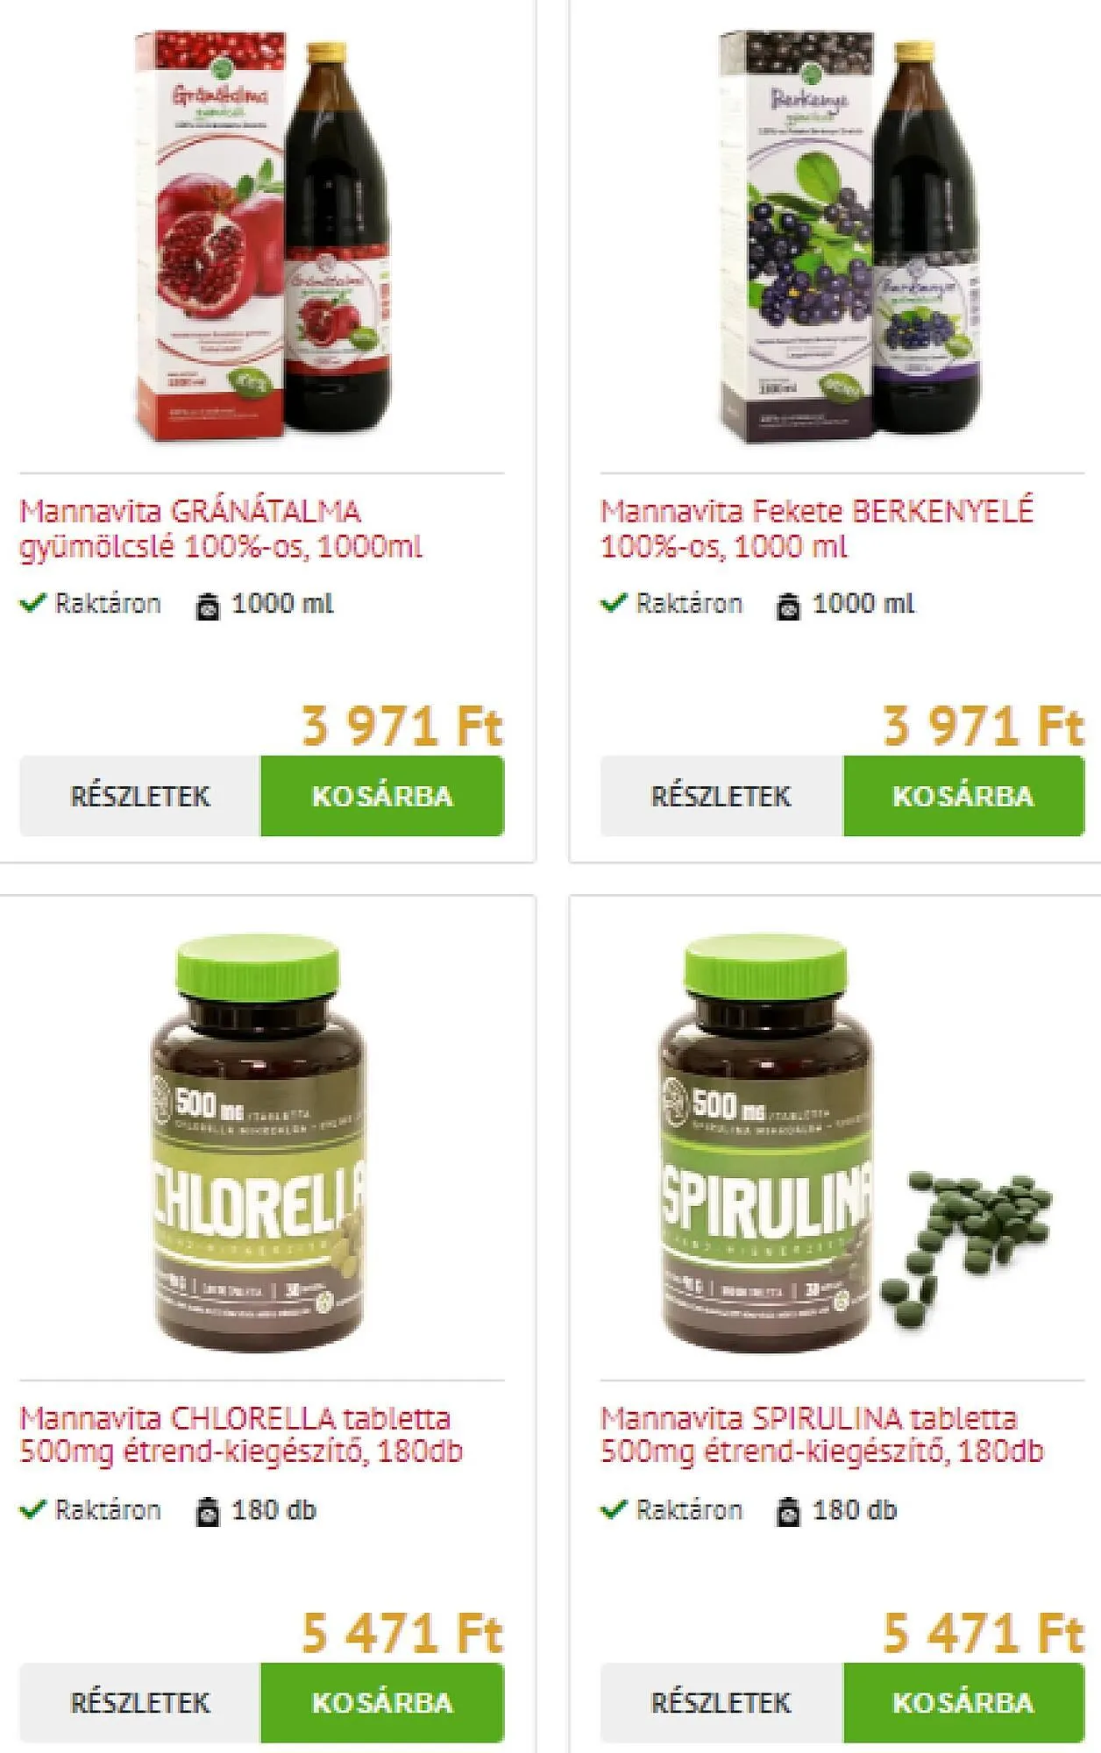
Task: Open Mannavita Fekete BERKENYELÉ title link
Action: tap(817, 529)
